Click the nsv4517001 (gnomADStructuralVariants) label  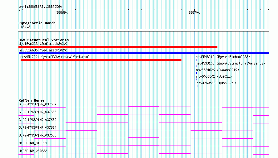pyautogui.click(x=55, y=57)
